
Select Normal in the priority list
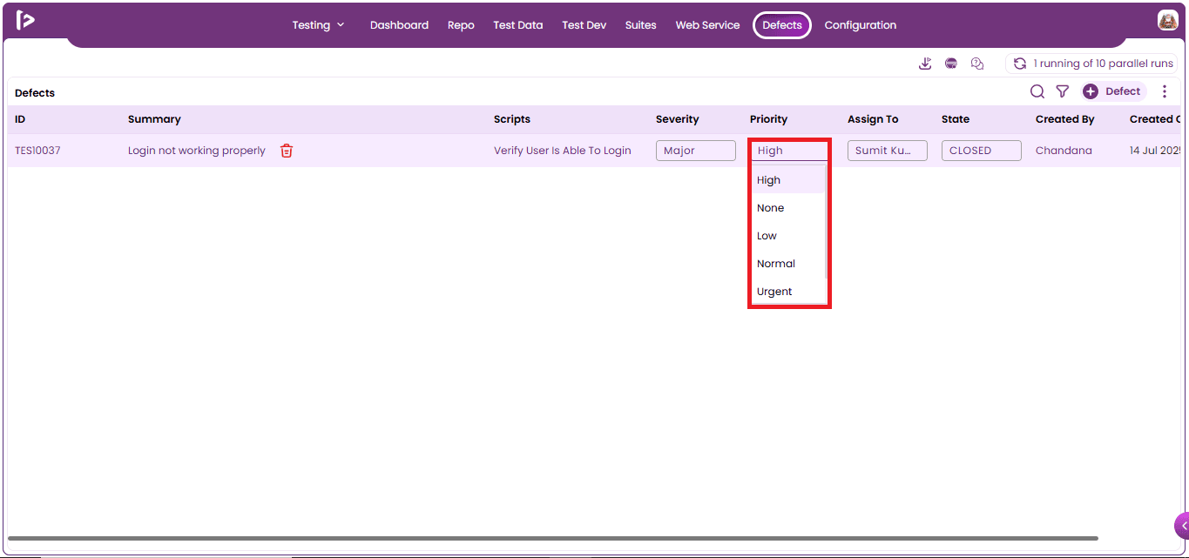[x=788, y=264]
